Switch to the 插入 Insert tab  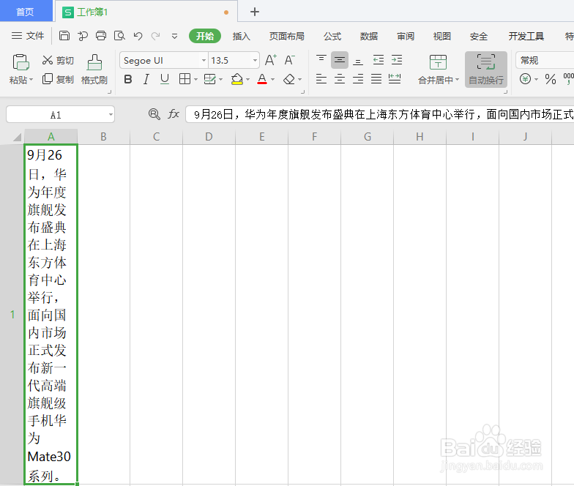242,37
